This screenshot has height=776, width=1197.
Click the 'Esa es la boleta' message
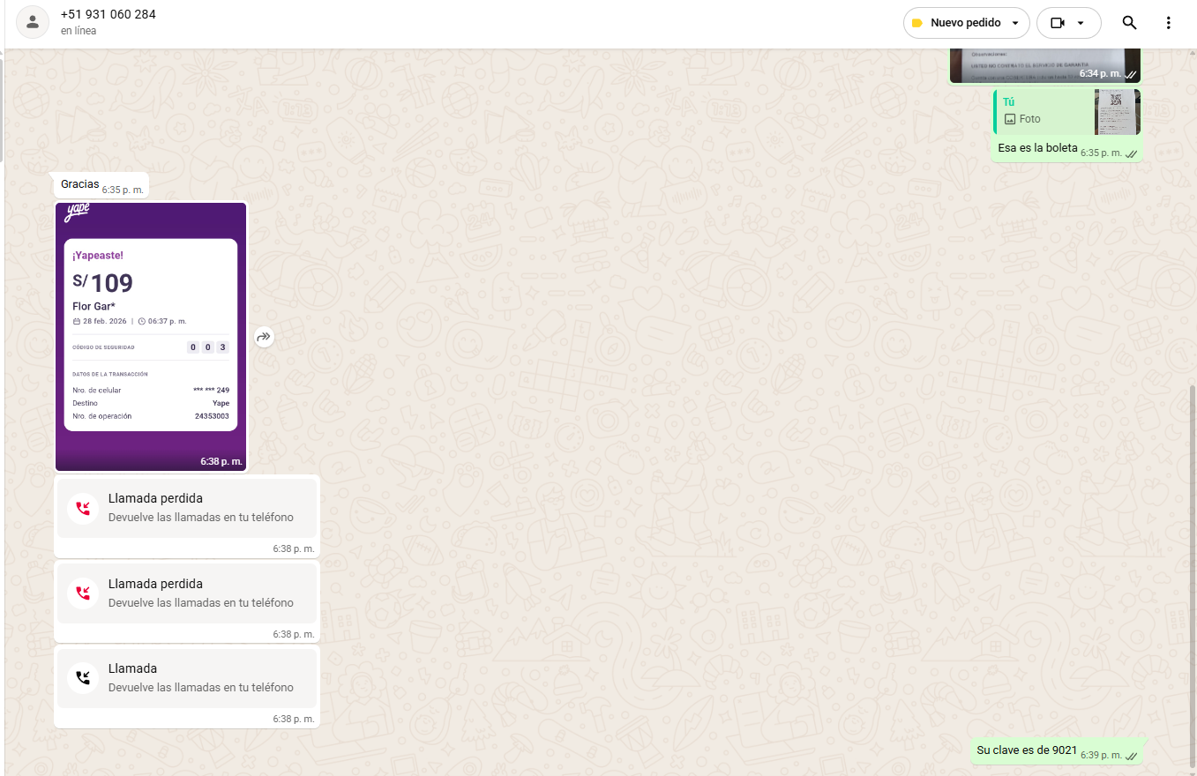click(x=1037, y=148)
